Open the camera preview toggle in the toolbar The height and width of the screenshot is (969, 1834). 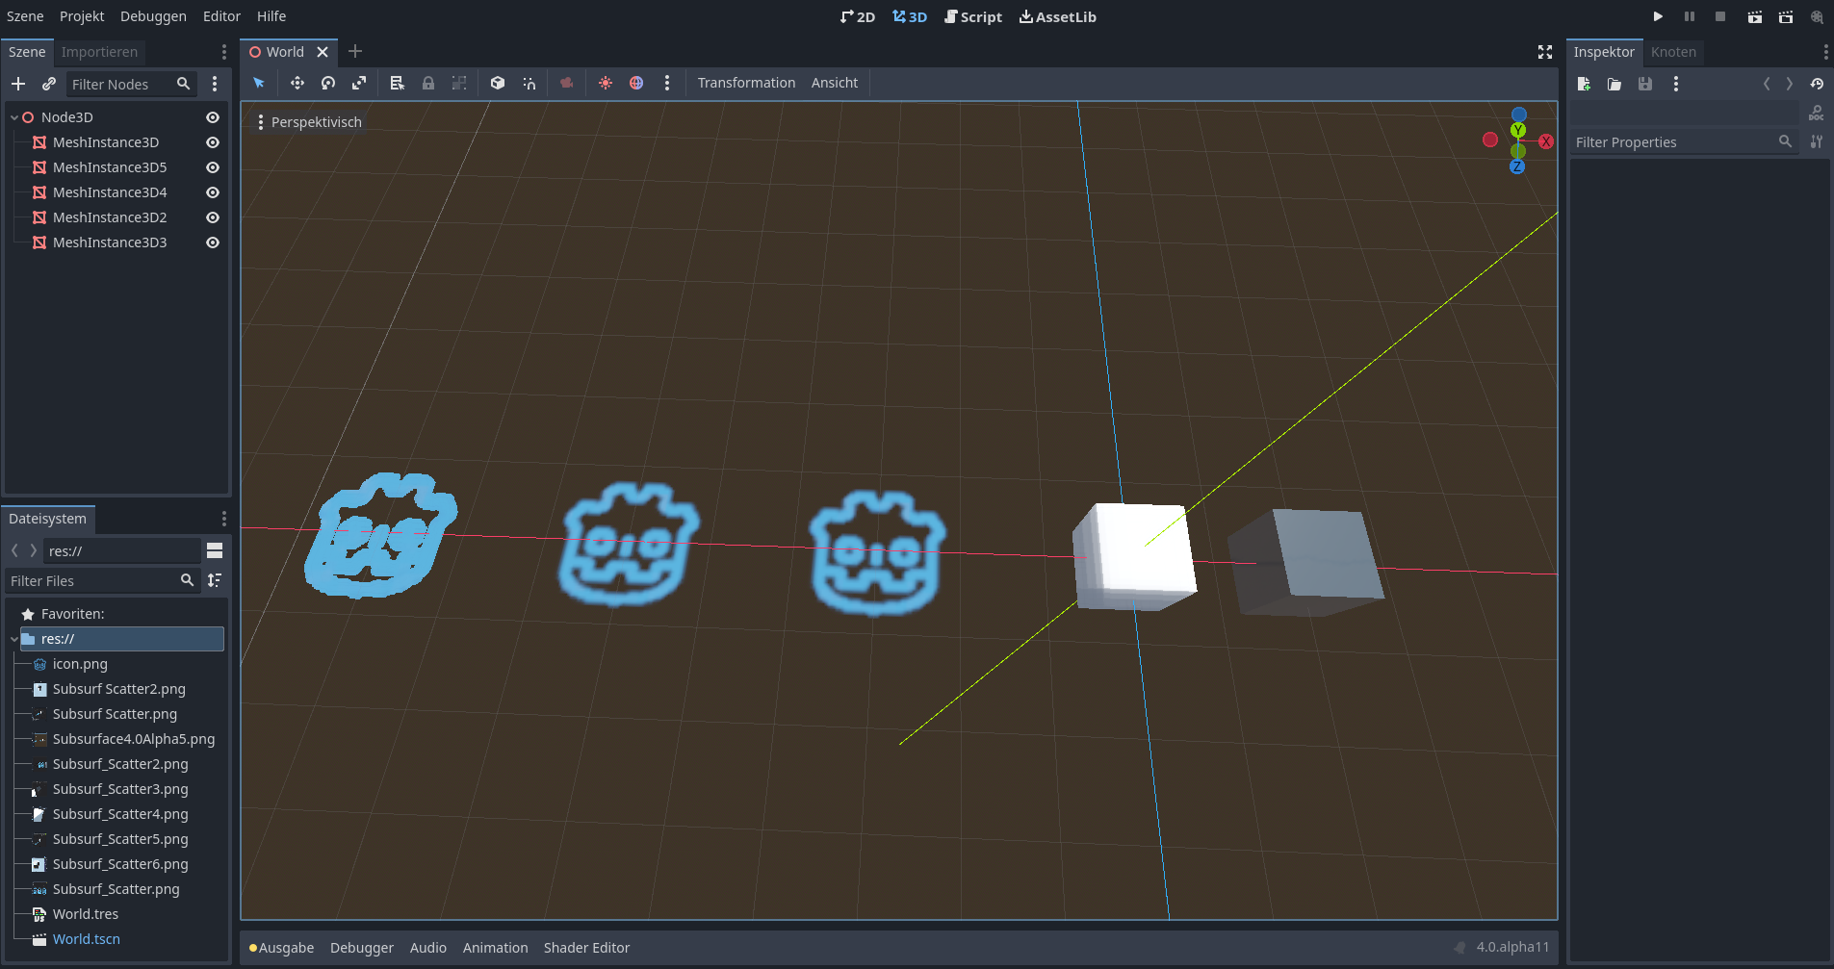pyautogui.click(x=565, y=83)
